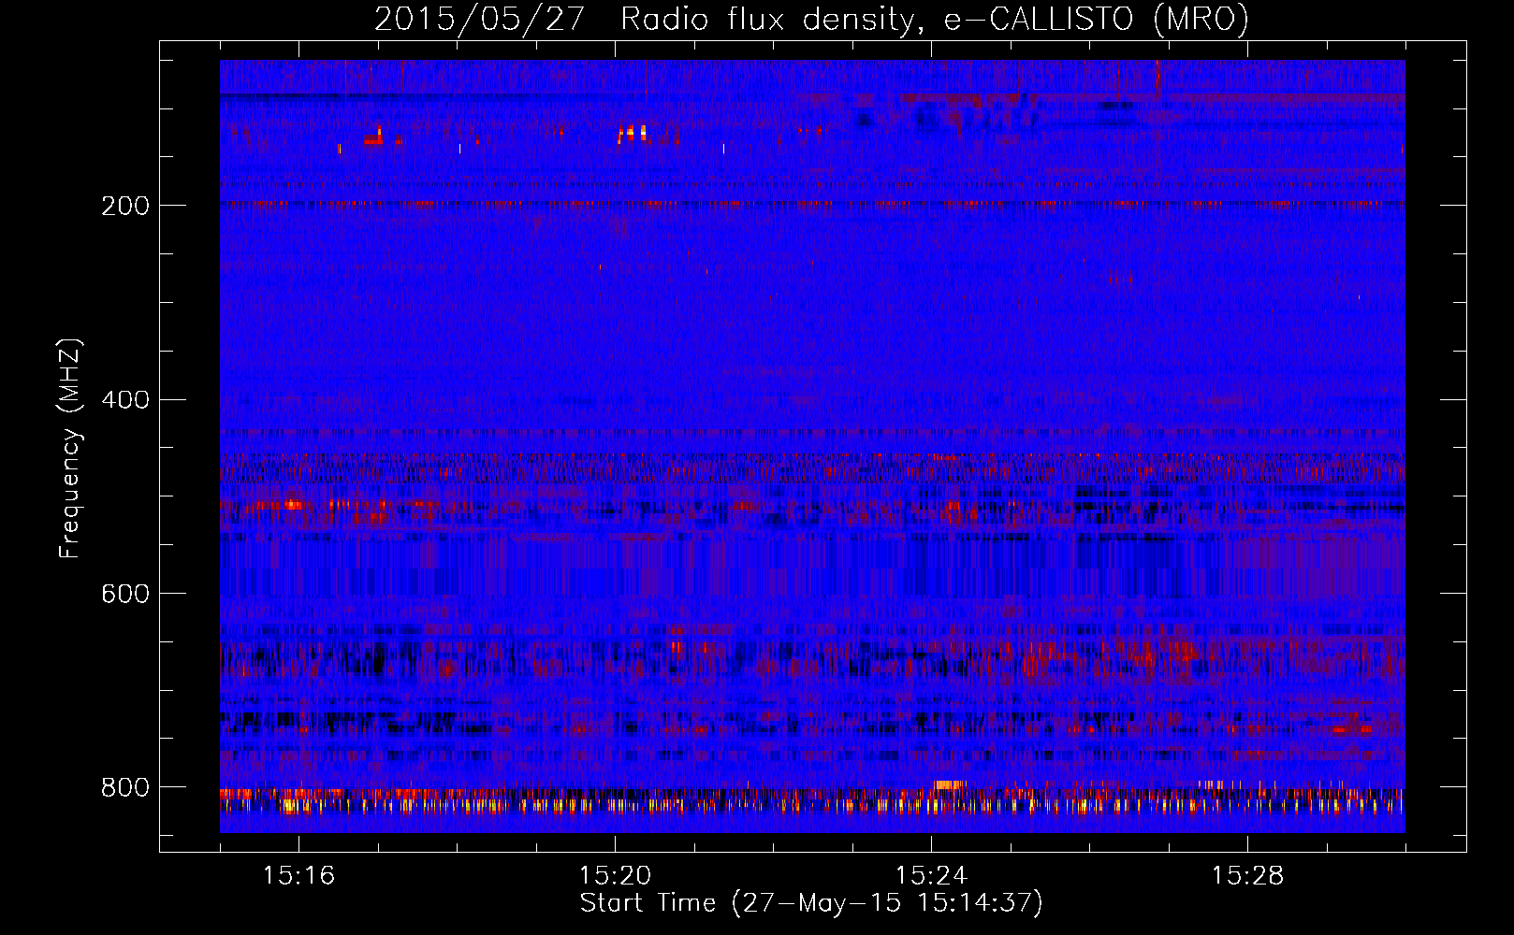1514x935 pixels.
Task: Click the 15:20 time tick label
Action: [615, 876]
